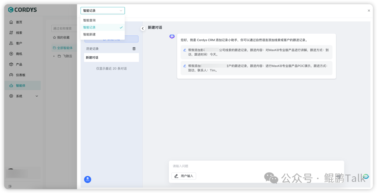Open 我的收藏 favorites
The width and height of the screenshot is (377, 193).
(63, 38)
